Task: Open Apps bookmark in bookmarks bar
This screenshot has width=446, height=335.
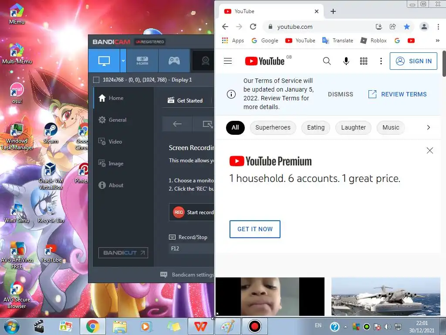Action: coord(233,41)
